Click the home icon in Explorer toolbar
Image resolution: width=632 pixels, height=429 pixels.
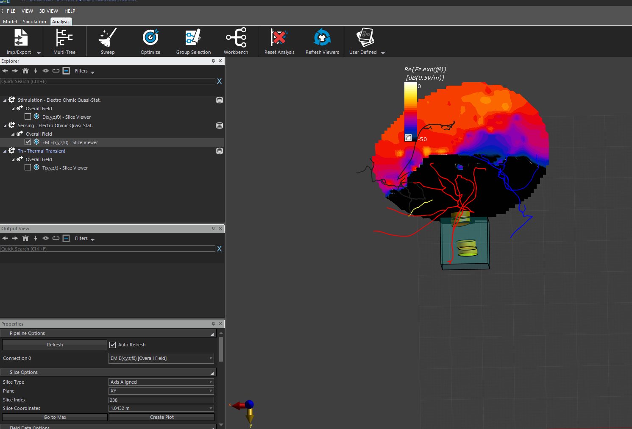point(25,71)
